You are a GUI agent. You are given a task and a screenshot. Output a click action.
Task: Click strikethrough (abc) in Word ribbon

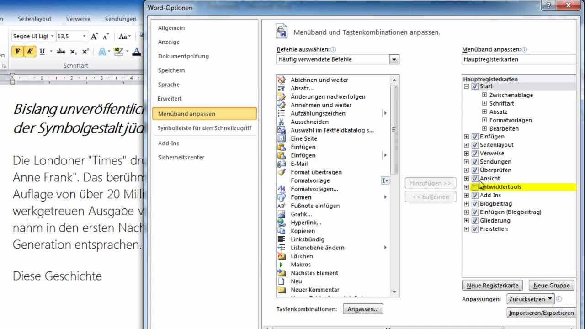[x=61, y=51]
